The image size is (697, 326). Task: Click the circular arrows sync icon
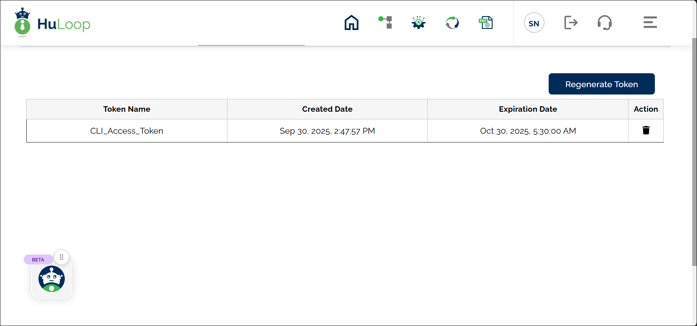452,23
